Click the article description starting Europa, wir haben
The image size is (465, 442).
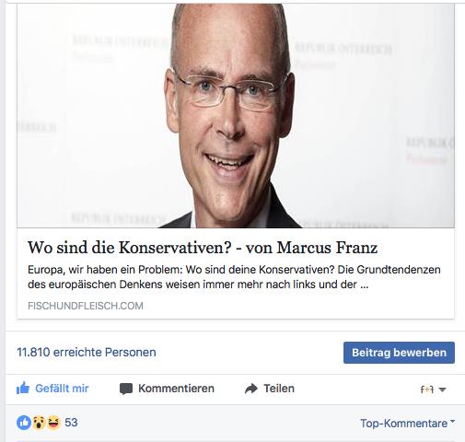coord(234,277)
